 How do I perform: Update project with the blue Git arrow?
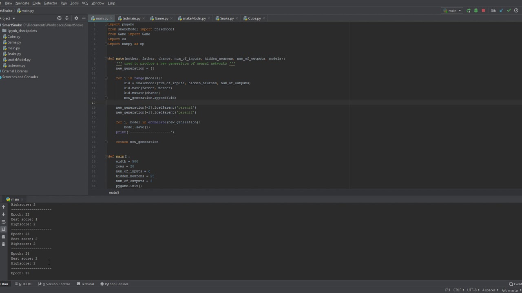click(x=501, y=11)
